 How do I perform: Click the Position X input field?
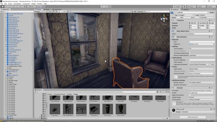coord(194,23)
